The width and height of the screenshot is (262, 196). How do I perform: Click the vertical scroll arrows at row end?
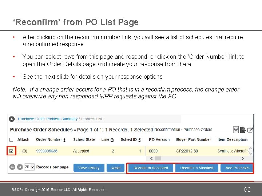[x=250, y=151]
